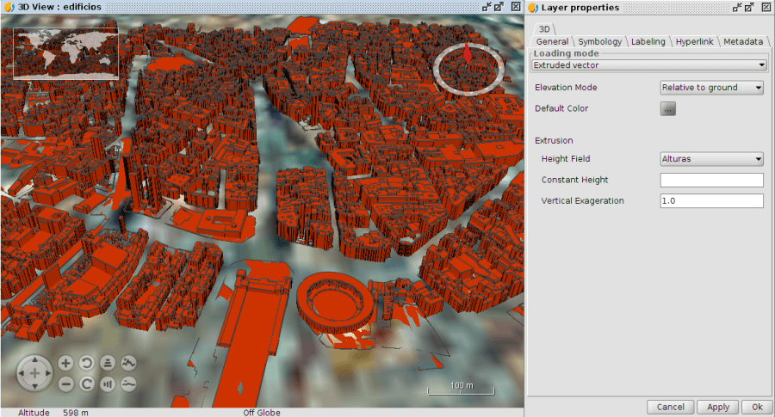The width and height of the screenshot is (775, 417).
Task: Click the stacked-bars tilt button in navigation controls
Action: [x=108, y=363]
